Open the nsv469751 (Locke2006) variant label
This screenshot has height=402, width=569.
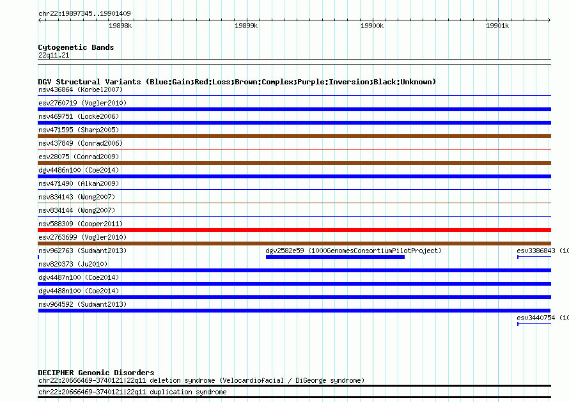pyautogui.click(x=79, y=116)
